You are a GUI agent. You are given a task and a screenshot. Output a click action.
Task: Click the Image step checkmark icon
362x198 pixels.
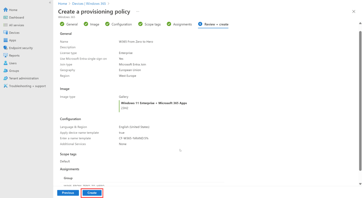[x=86, y=24]
